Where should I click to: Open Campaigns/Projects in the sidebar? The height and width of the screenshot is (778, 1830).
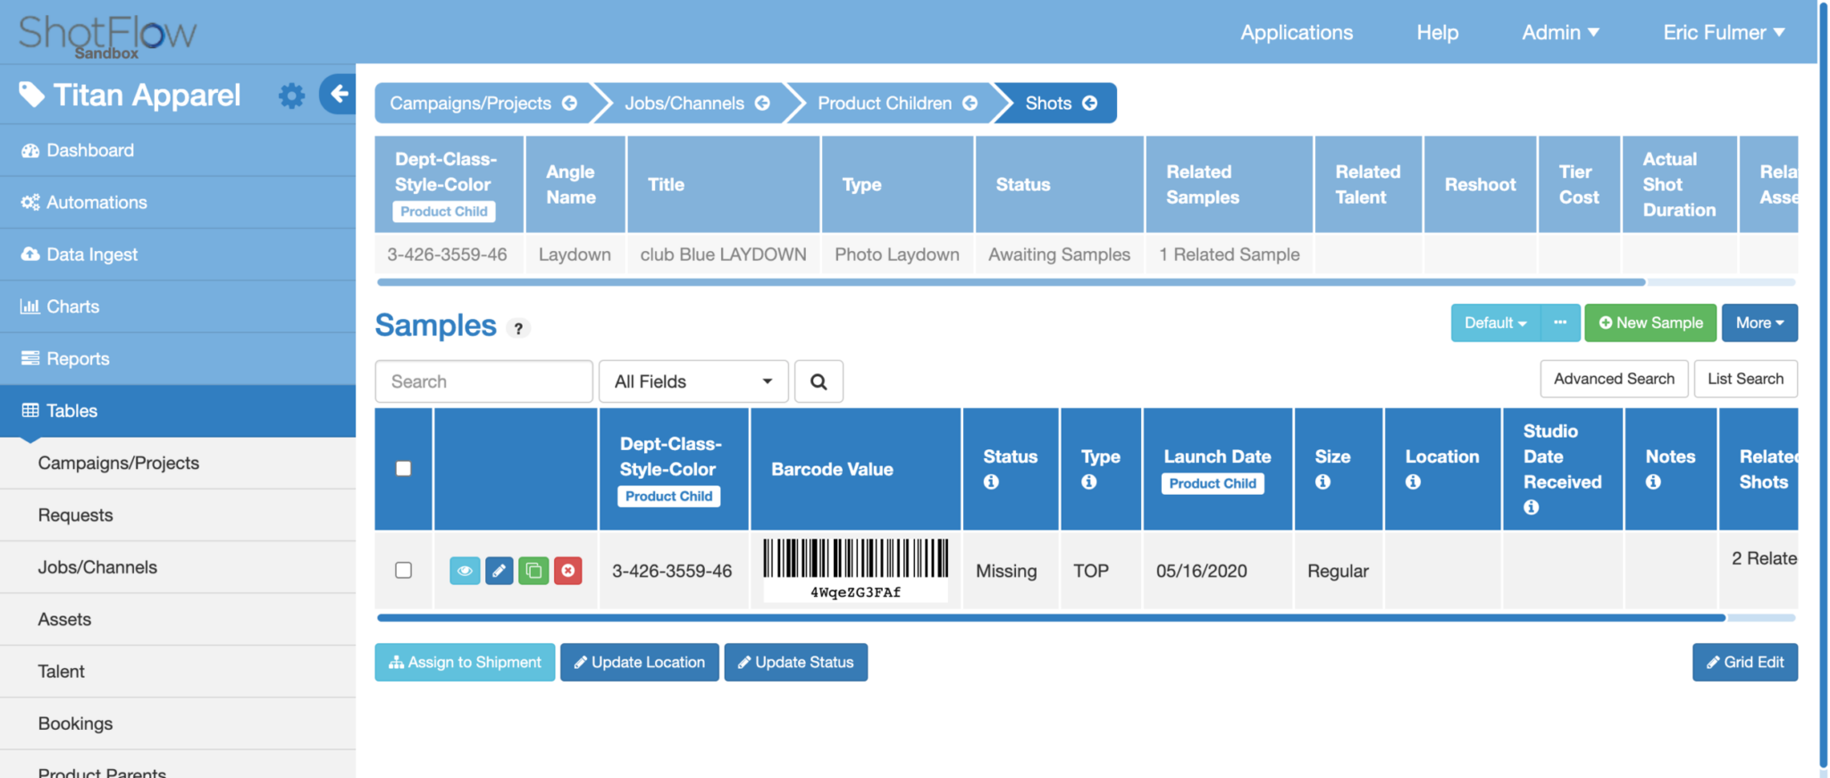[119, 463]
